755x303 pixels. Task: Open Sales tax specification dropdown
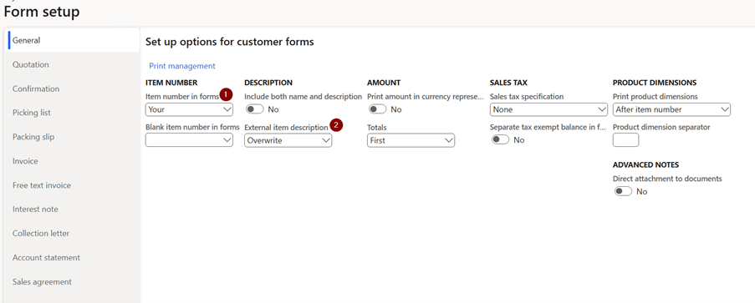549,109
